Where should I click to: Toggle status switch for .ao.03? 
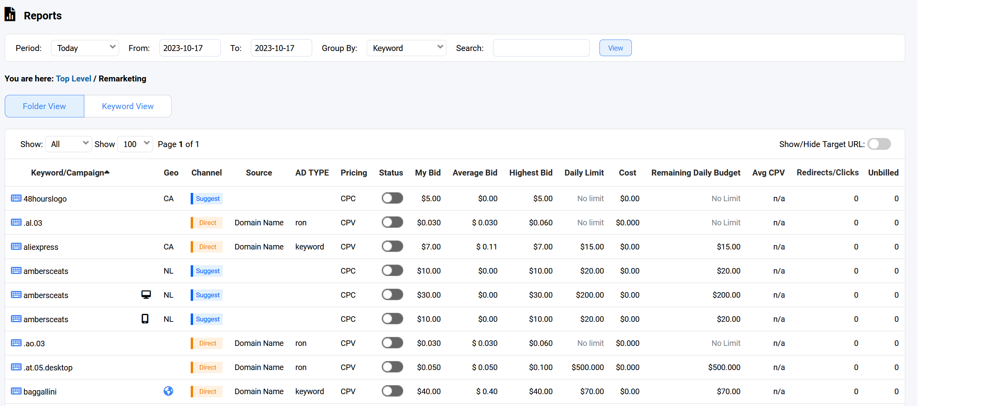pyautogui.click(x=392, y=343)
